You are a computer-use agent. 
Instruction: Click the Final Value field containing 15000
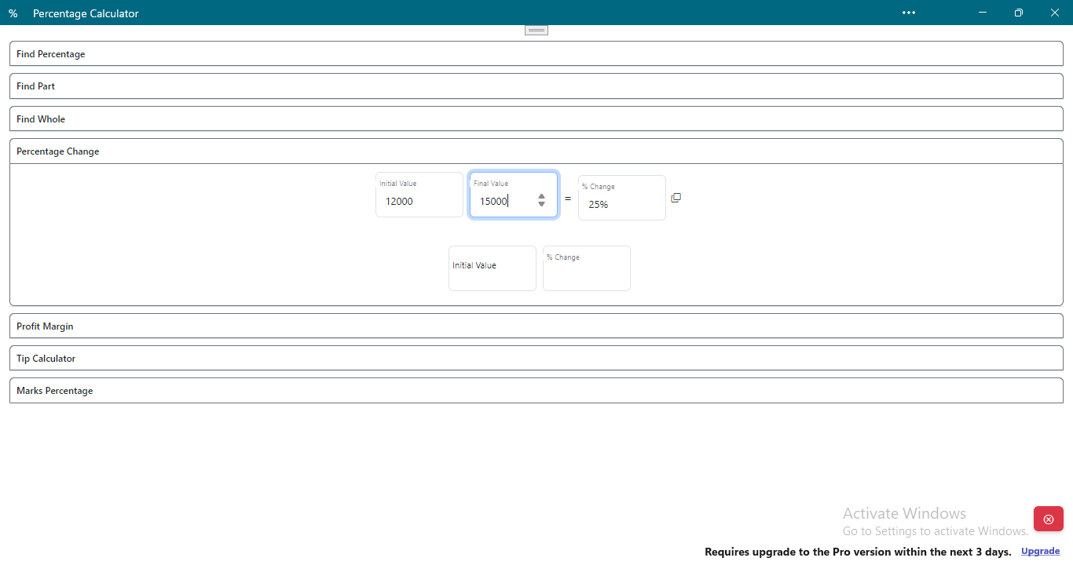[x=514, y=195]
